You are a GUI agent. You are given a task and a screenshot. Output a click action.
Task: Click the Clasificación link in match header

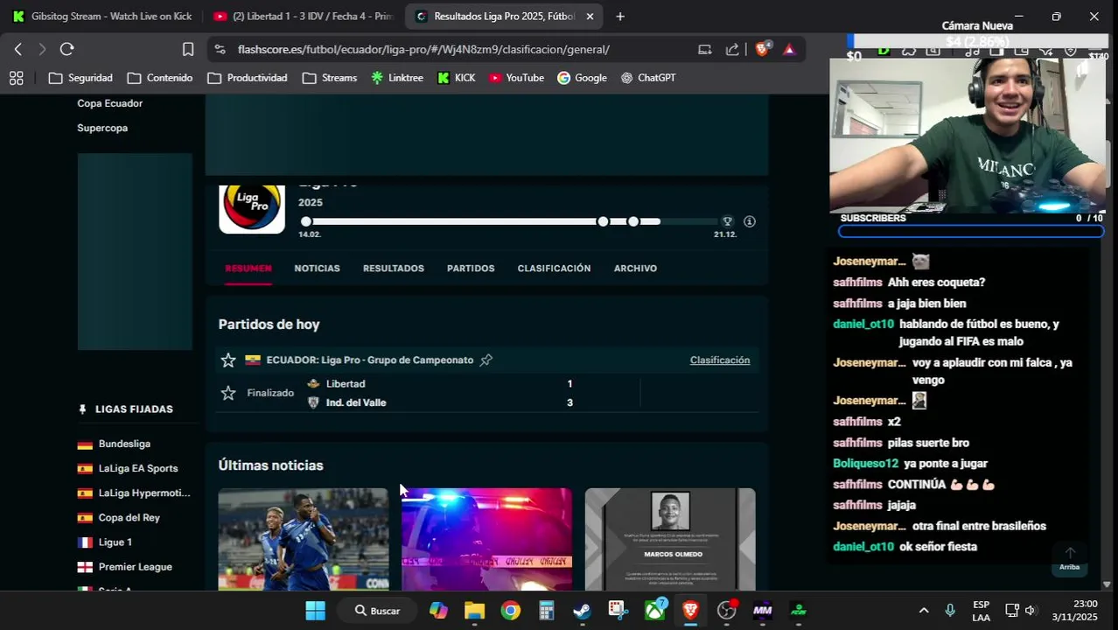720,360
